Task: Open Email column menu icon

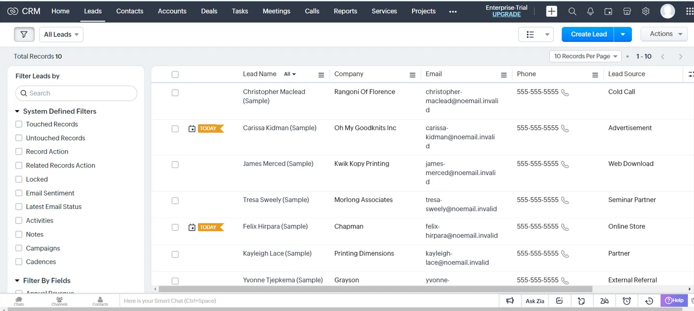Action: pyautogui.click(x=504, y=75)
